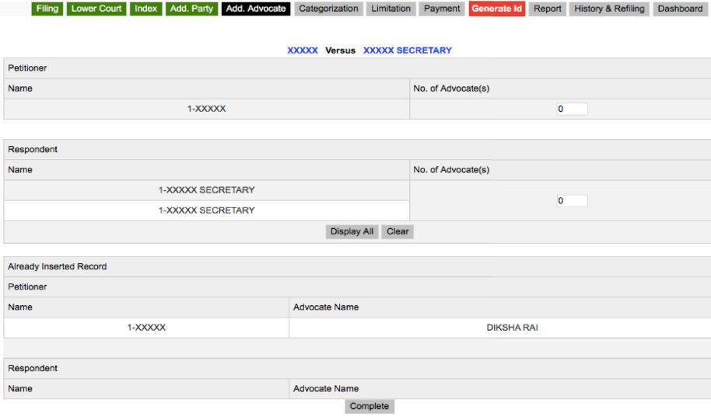Focus the Respondent advocate count field
Screen dimensions: 711x420
click(x=571, y=201)
